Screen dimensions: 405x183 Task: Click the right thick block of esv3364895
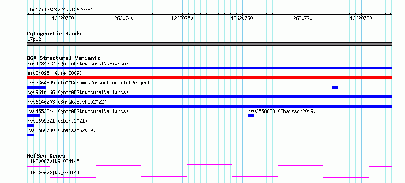335,87
